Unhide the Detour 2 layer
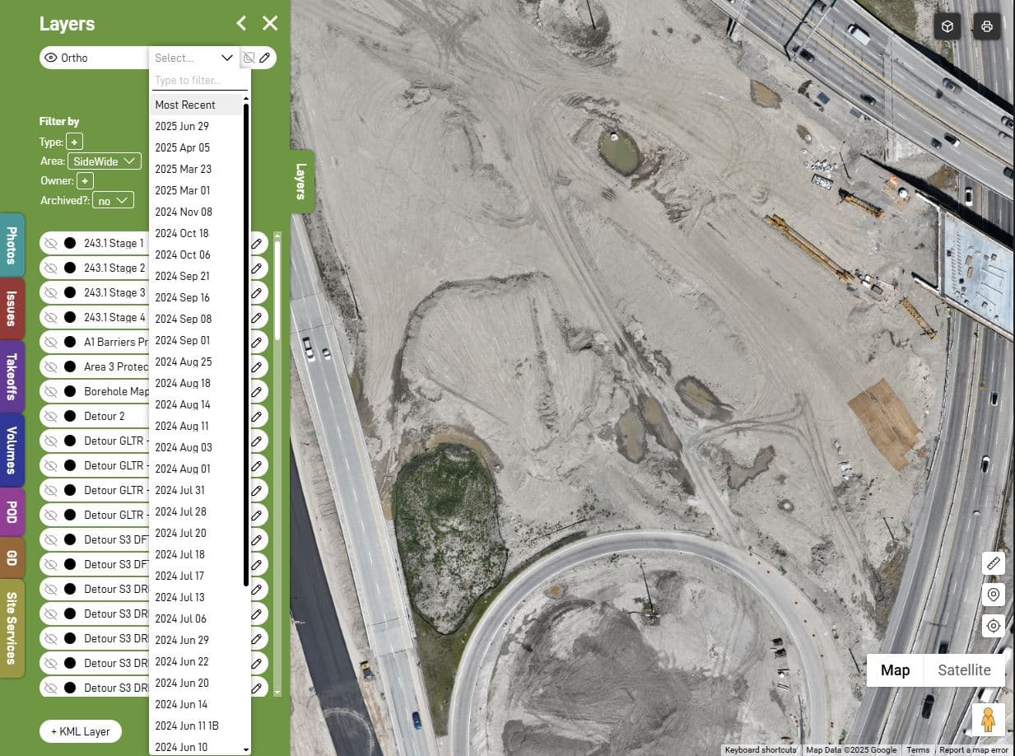 [51, 417]
